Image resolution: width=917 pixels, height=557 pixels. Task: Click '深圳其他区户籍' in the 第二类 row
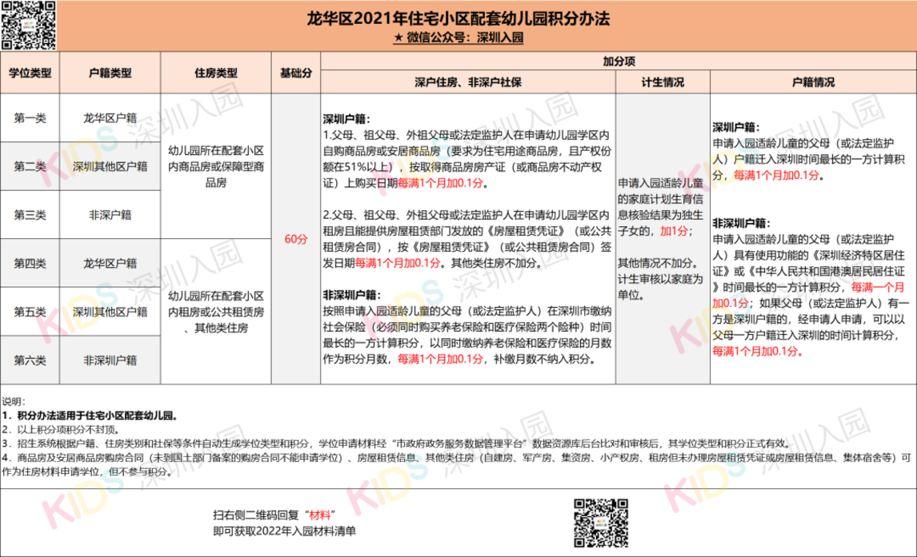point(110,166)
